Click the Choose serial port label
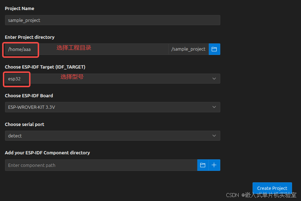This screenshot has height=201, width=301. (x=24, y=125)
